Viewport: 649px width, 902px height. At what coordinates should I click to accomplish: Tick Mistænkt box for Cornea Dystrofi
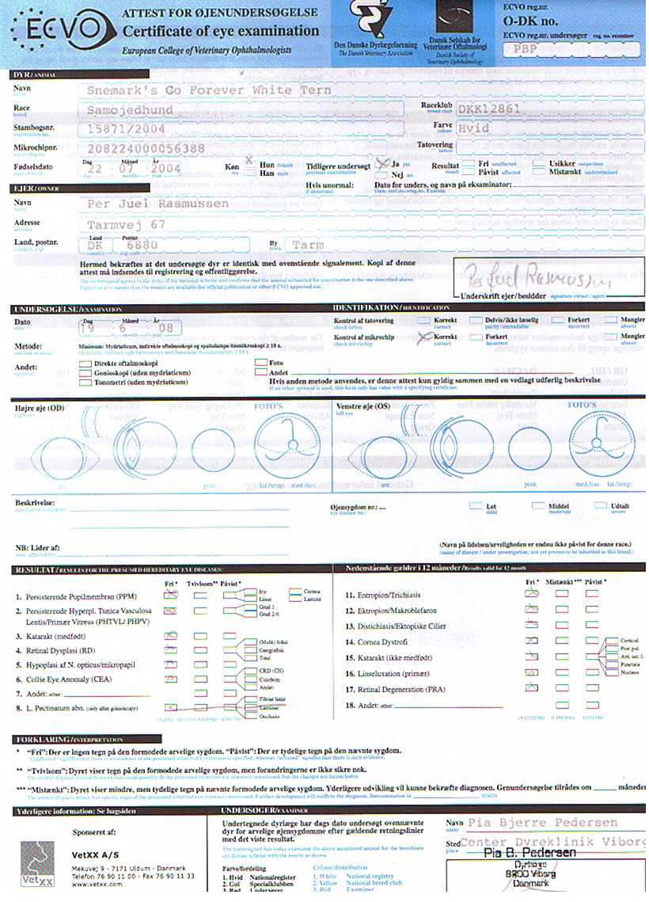[562, 641]
